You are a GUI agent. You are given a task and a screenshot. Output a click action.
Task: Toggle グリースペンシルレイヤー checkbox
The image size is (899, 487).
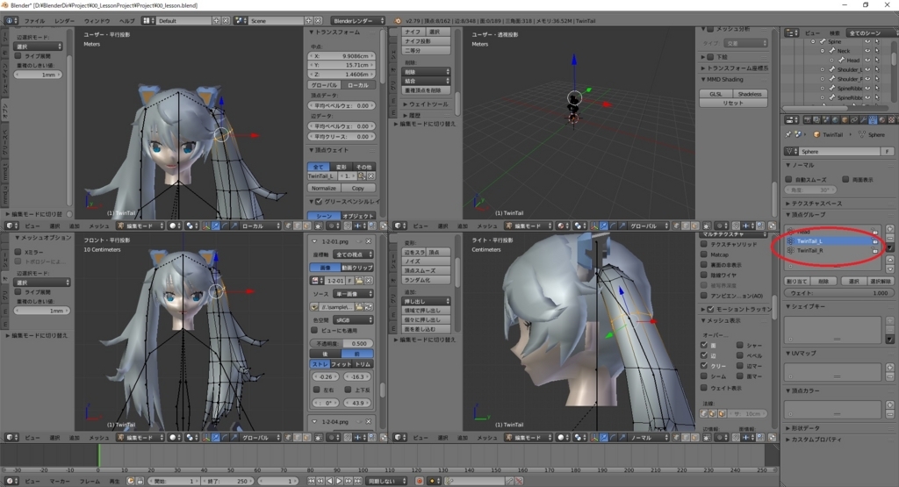coord(319,202)
